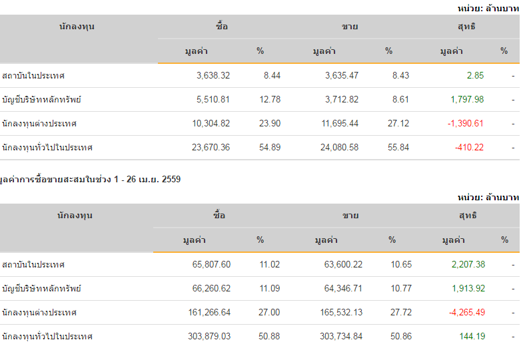Click the net value 2,207.38 cell
521x346 pixels.
point(466,265)
